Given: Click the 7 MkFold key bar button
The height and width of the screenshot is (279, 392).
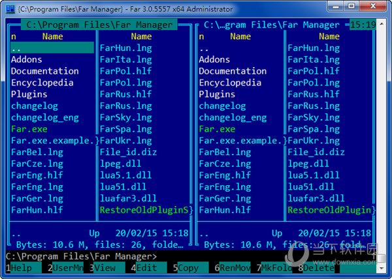Looking at the screenshot, I should click(x=274, y=268).
